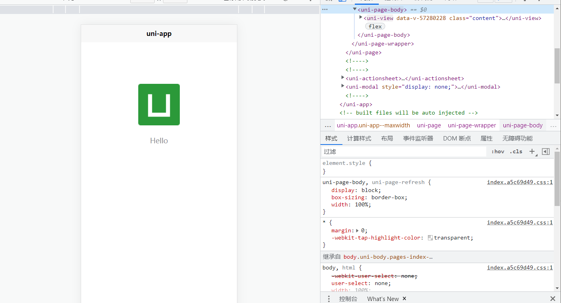
Task: Show later breadcrumbs with right ellipsis
Action: (x=553, y=126)
